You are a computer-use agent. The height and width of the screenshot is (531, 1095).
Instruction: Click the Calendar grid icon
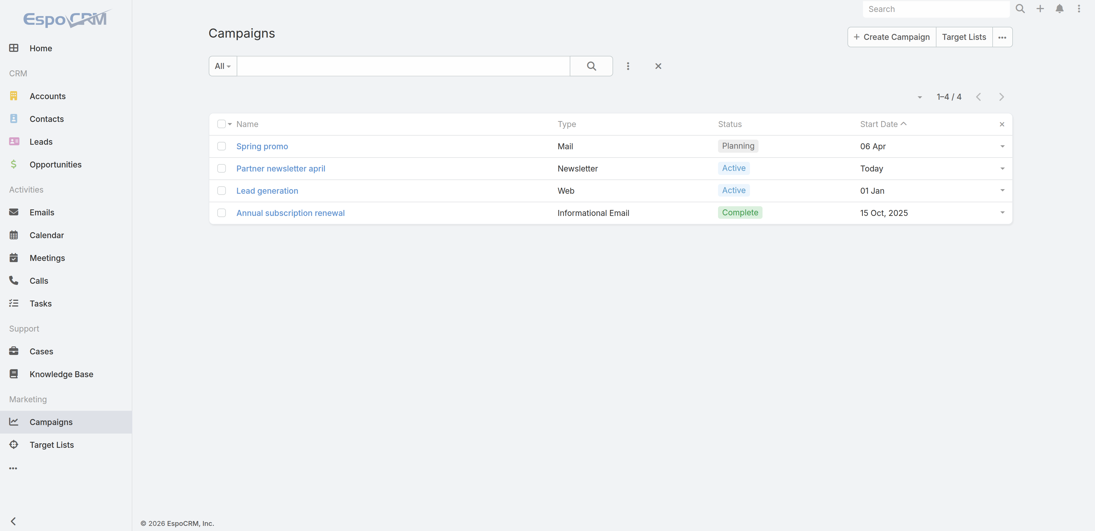point(14,235)
